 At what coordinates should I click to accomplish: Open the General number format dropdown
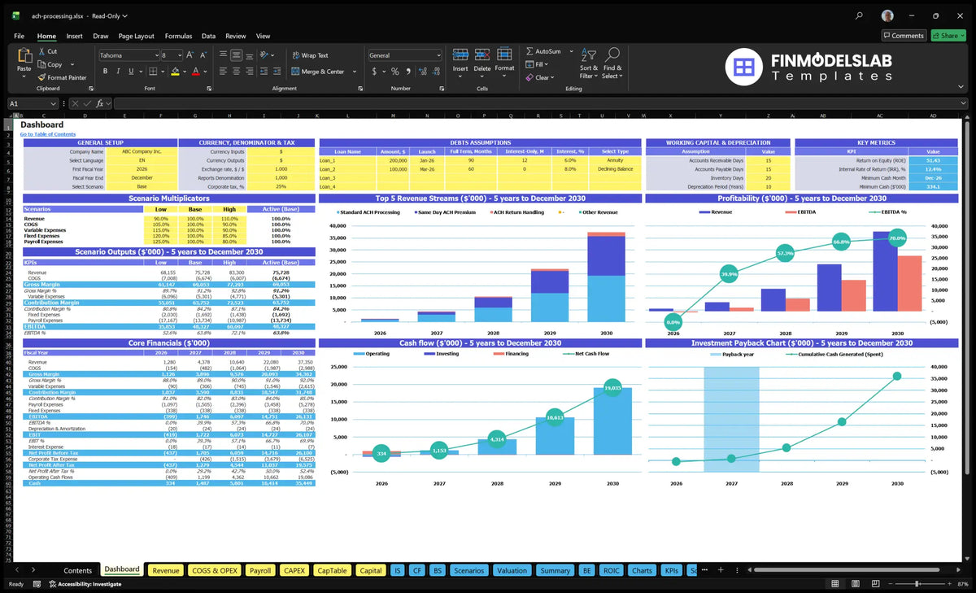coord(438,55)
